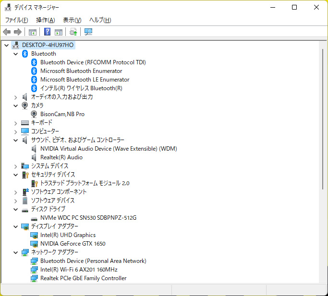Click the Back arrow toolbar icon

pyautogui.click(x=7, y=32)
